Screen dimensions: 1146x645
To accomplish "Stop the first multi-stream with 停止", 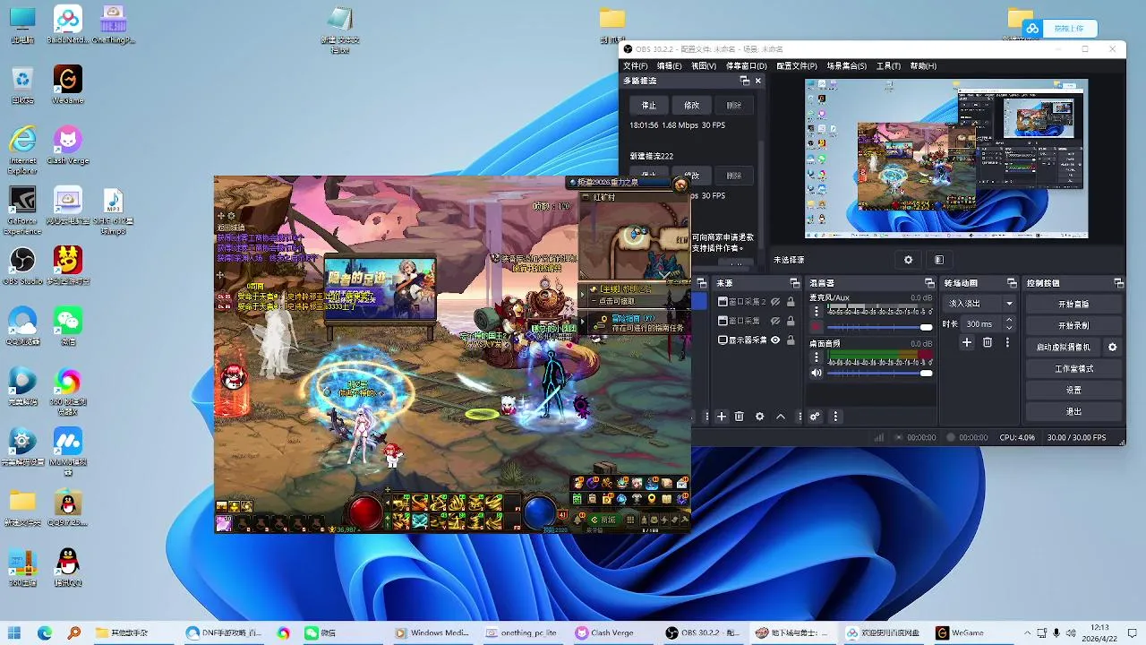I will [x=649, y=105].
